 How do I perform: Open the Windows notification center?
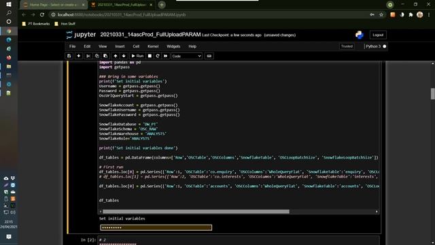coord(9,237)
